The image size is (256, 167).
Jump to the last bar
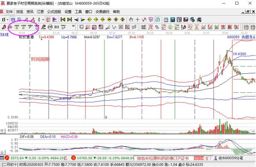coord(70,20)
